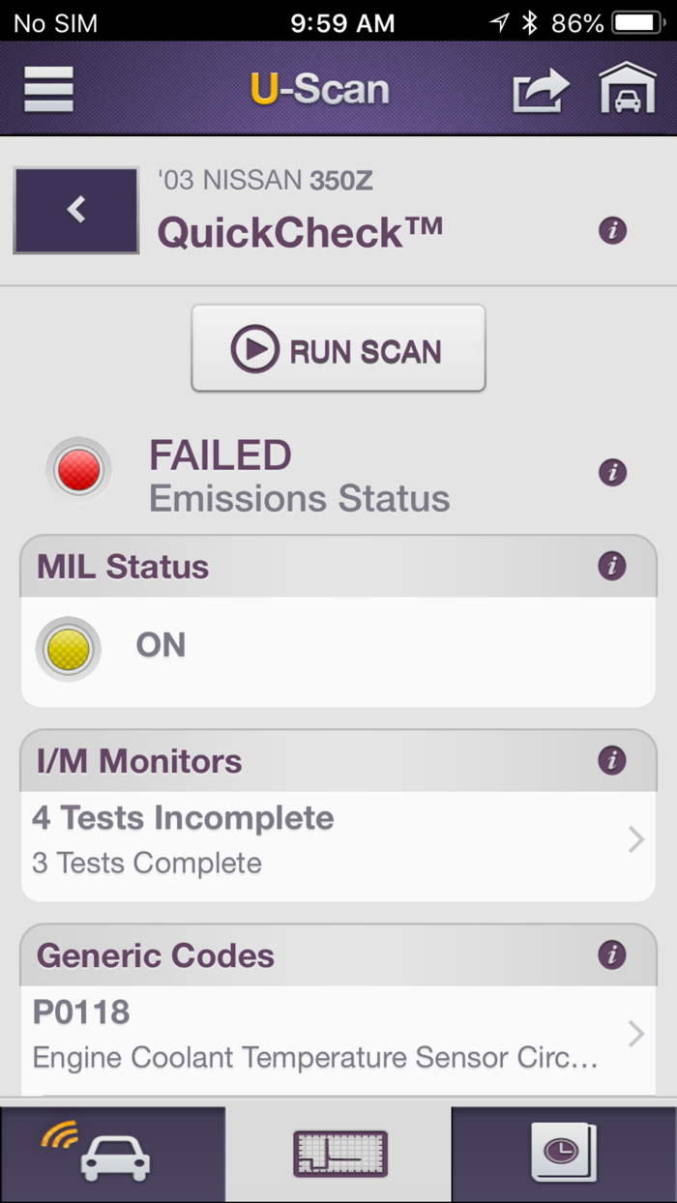Switch to the records history tab

point(564,1154)
